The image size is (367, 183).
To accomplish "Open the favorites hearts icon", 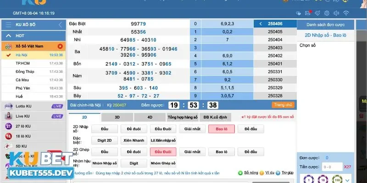I will [x=299, y=13].
